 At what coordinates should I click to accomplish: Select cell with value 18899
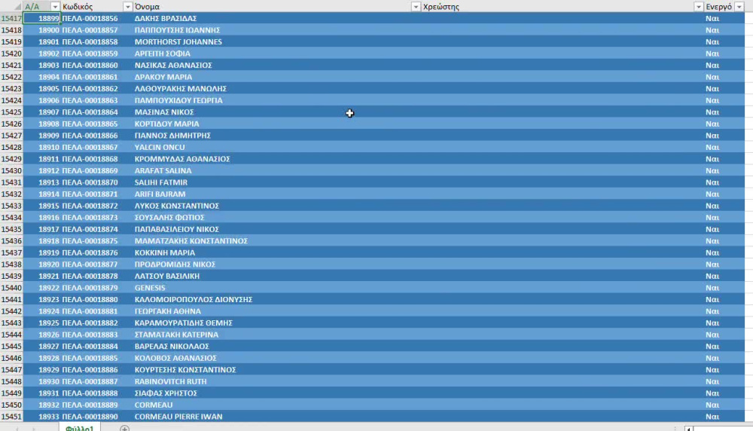[41, 18]
